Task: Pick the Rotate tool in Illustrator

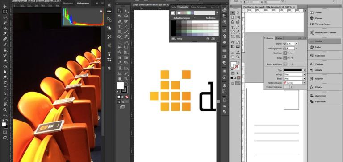Action: coord(120,42)
